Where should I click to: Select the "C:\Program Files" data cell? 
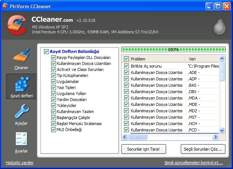(203, 66)
